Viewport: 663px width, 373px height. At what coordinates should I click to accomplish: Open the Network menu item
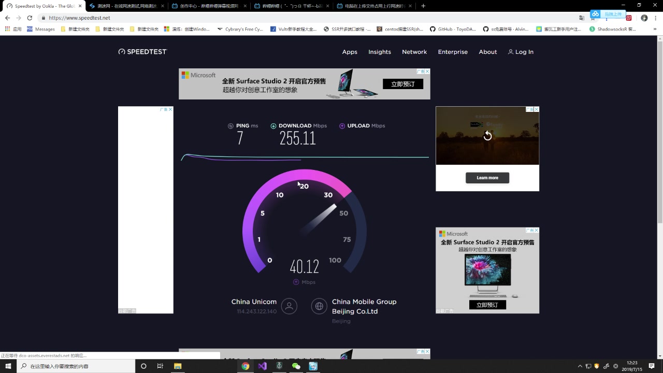pos(414,52)
